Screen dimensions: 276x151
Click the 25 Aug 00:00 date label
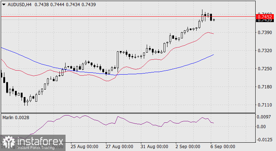84,147
